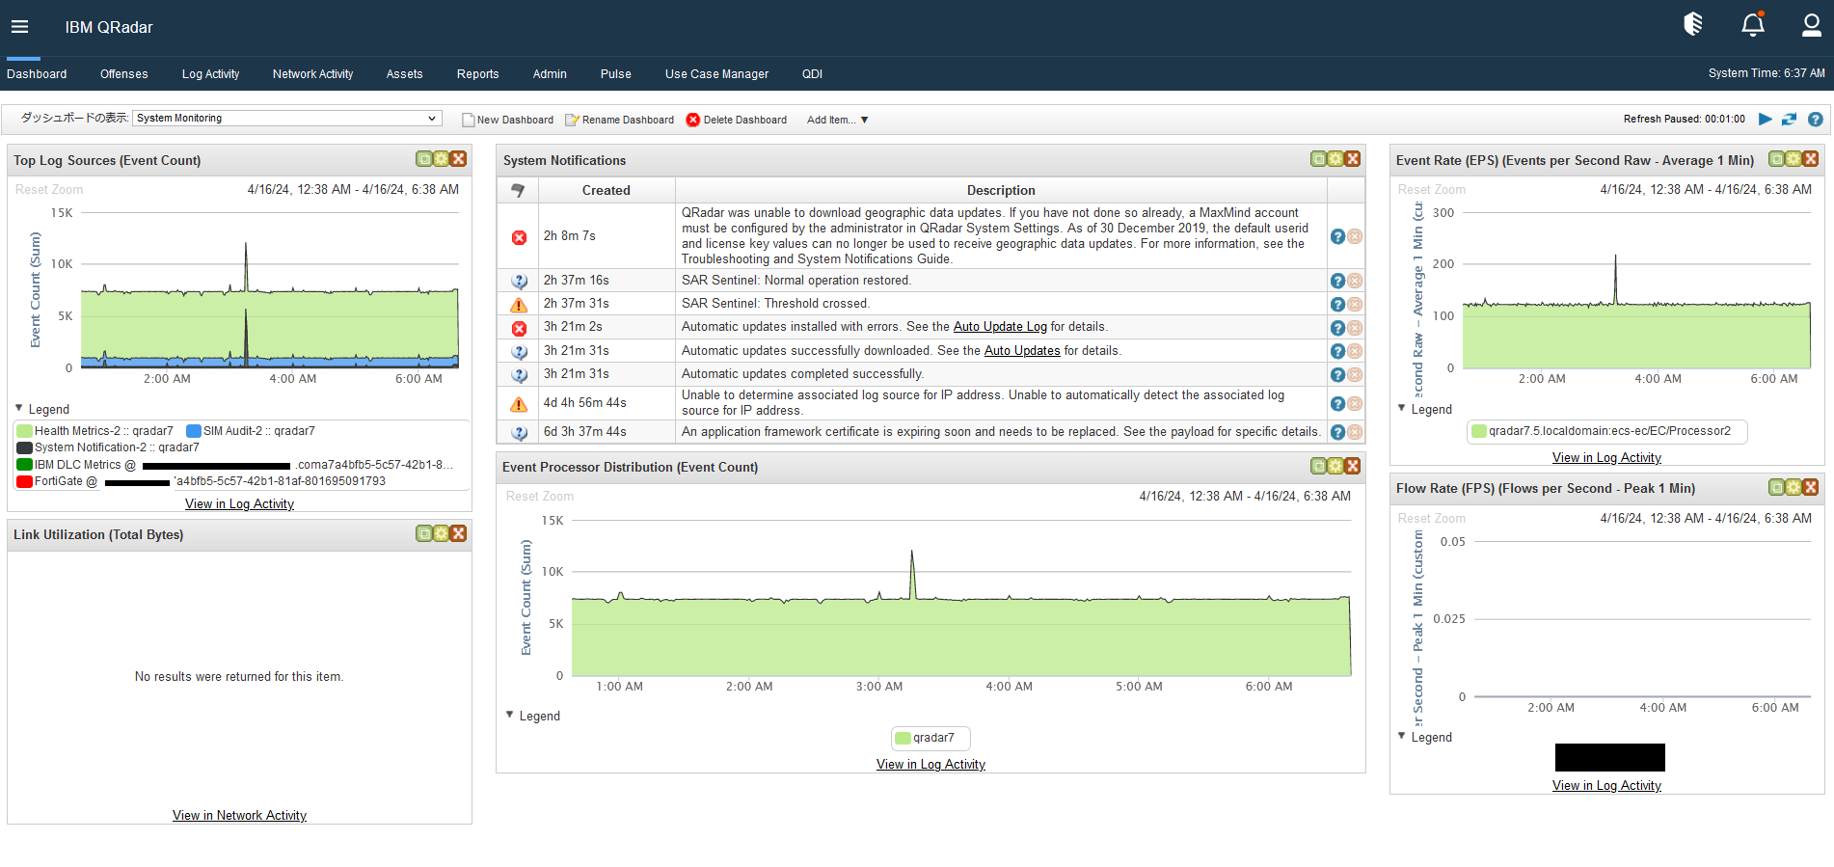Screen dimensions: 1834x867
Task: Open View in Log Activity under Event Processor Distribution
Action: pyautogui.click(x=930, y=765)
